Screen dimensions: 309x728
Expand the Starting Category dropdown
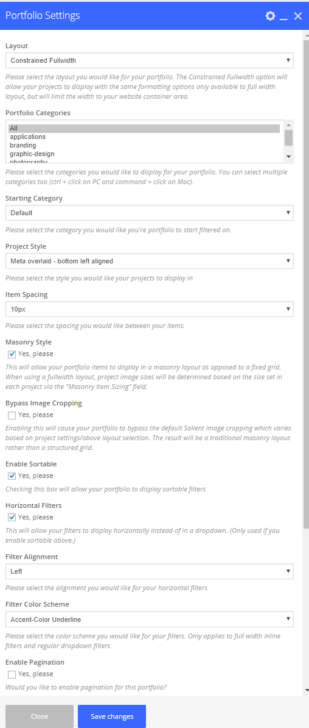point(149,213)
